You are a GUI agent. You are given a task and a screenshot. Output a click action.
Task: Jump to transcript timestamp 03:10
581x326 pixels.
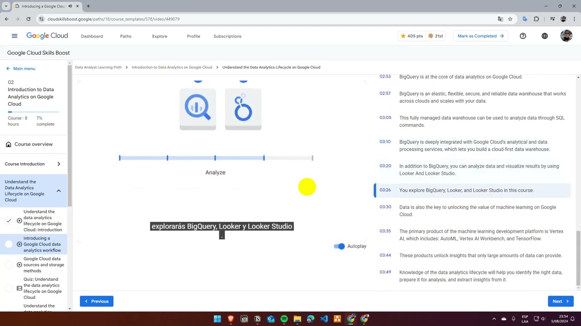(385, 142)
